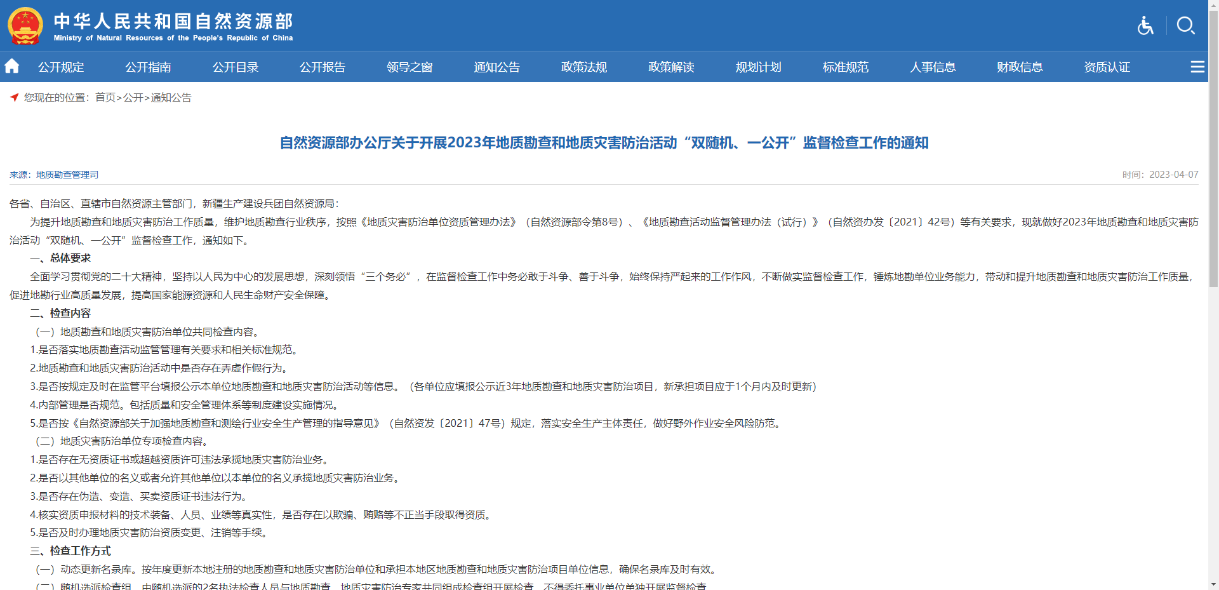Viewport: 1219px width, 590px height.
Task: Expand the hamburger menu icon
Action: point(1197,67)
